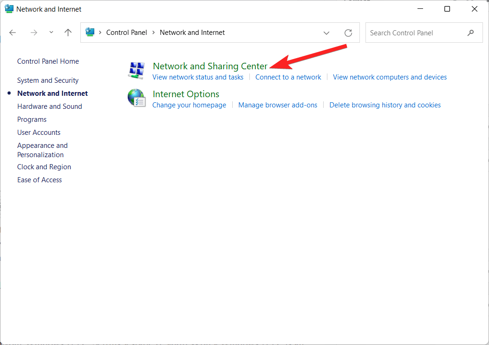Screen dimensions: 489x345
Task: Click the Network and Sharing Center icon
Action: 136,70
